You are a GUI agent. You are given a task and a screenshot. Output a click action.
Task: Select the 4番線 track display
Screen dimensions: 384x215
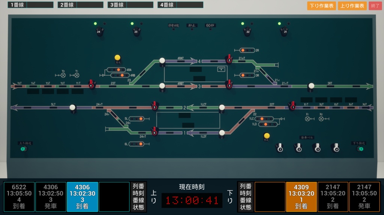(x=180, y=4)
